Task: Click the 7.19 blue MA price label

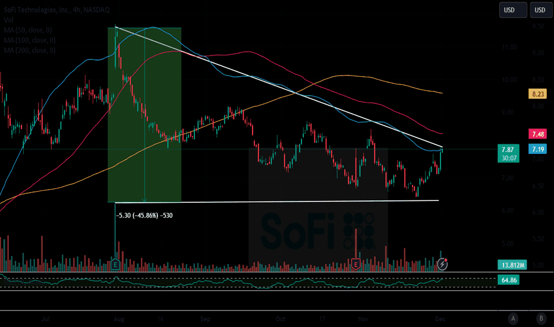Action: coord(538,149)
